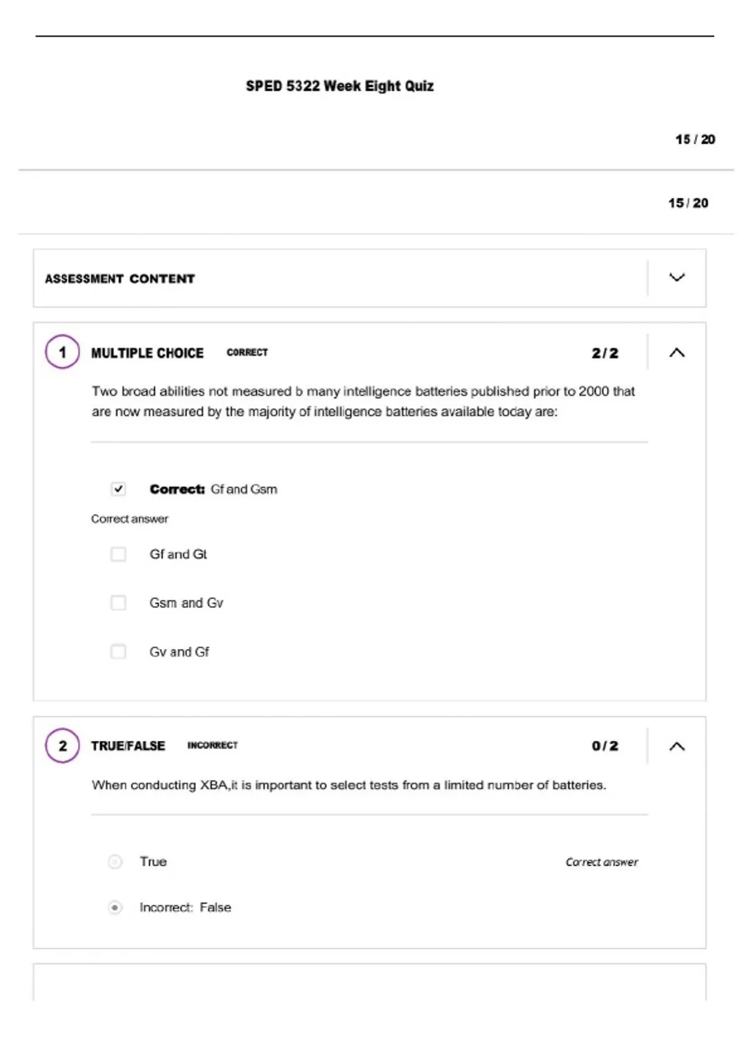The width and height of the screenshot is (749, 1061).
Task: Click the INCORRECT status badge
Action: click(x=213, y=745)
